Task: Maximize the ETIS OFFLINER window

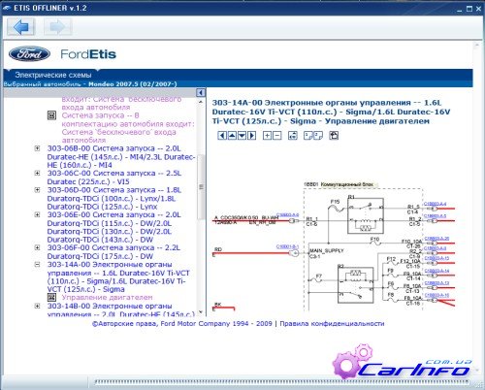Action: click(469, 9)
